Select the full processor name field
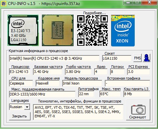158x129 pixels. 54,58
